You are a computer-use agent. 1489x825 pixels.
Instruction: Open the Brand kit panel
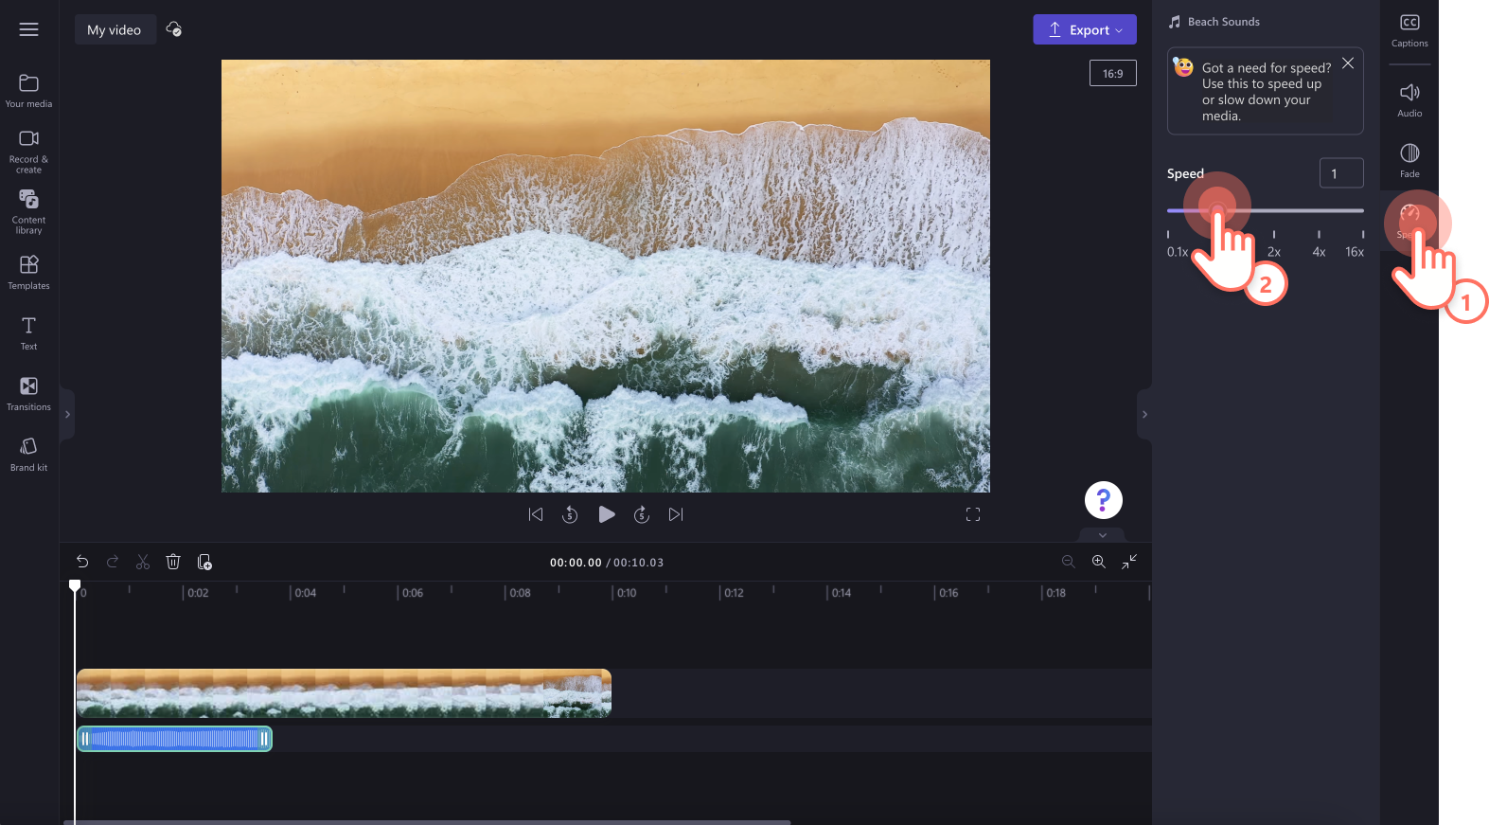28,455
